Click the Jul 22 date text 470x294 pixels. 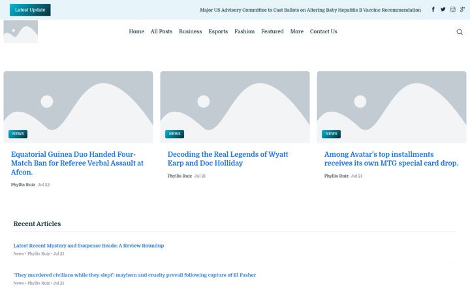click(44, 185)
